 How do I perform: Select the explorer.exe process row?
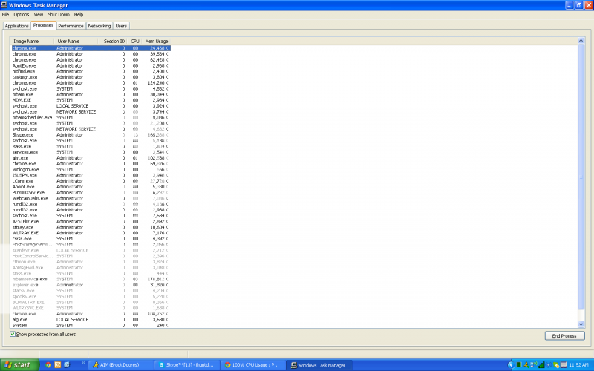click(91, 285)
